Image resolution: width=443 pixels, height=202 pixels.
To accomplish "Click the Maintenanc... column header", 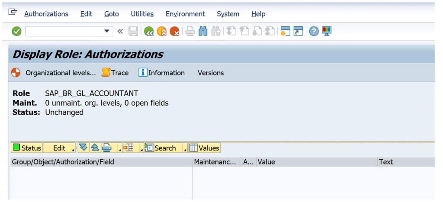I will click(217, 162).
